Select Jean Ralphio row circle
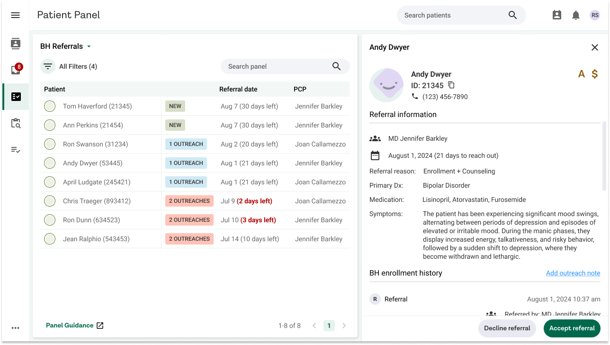 (x=50, y=239)
